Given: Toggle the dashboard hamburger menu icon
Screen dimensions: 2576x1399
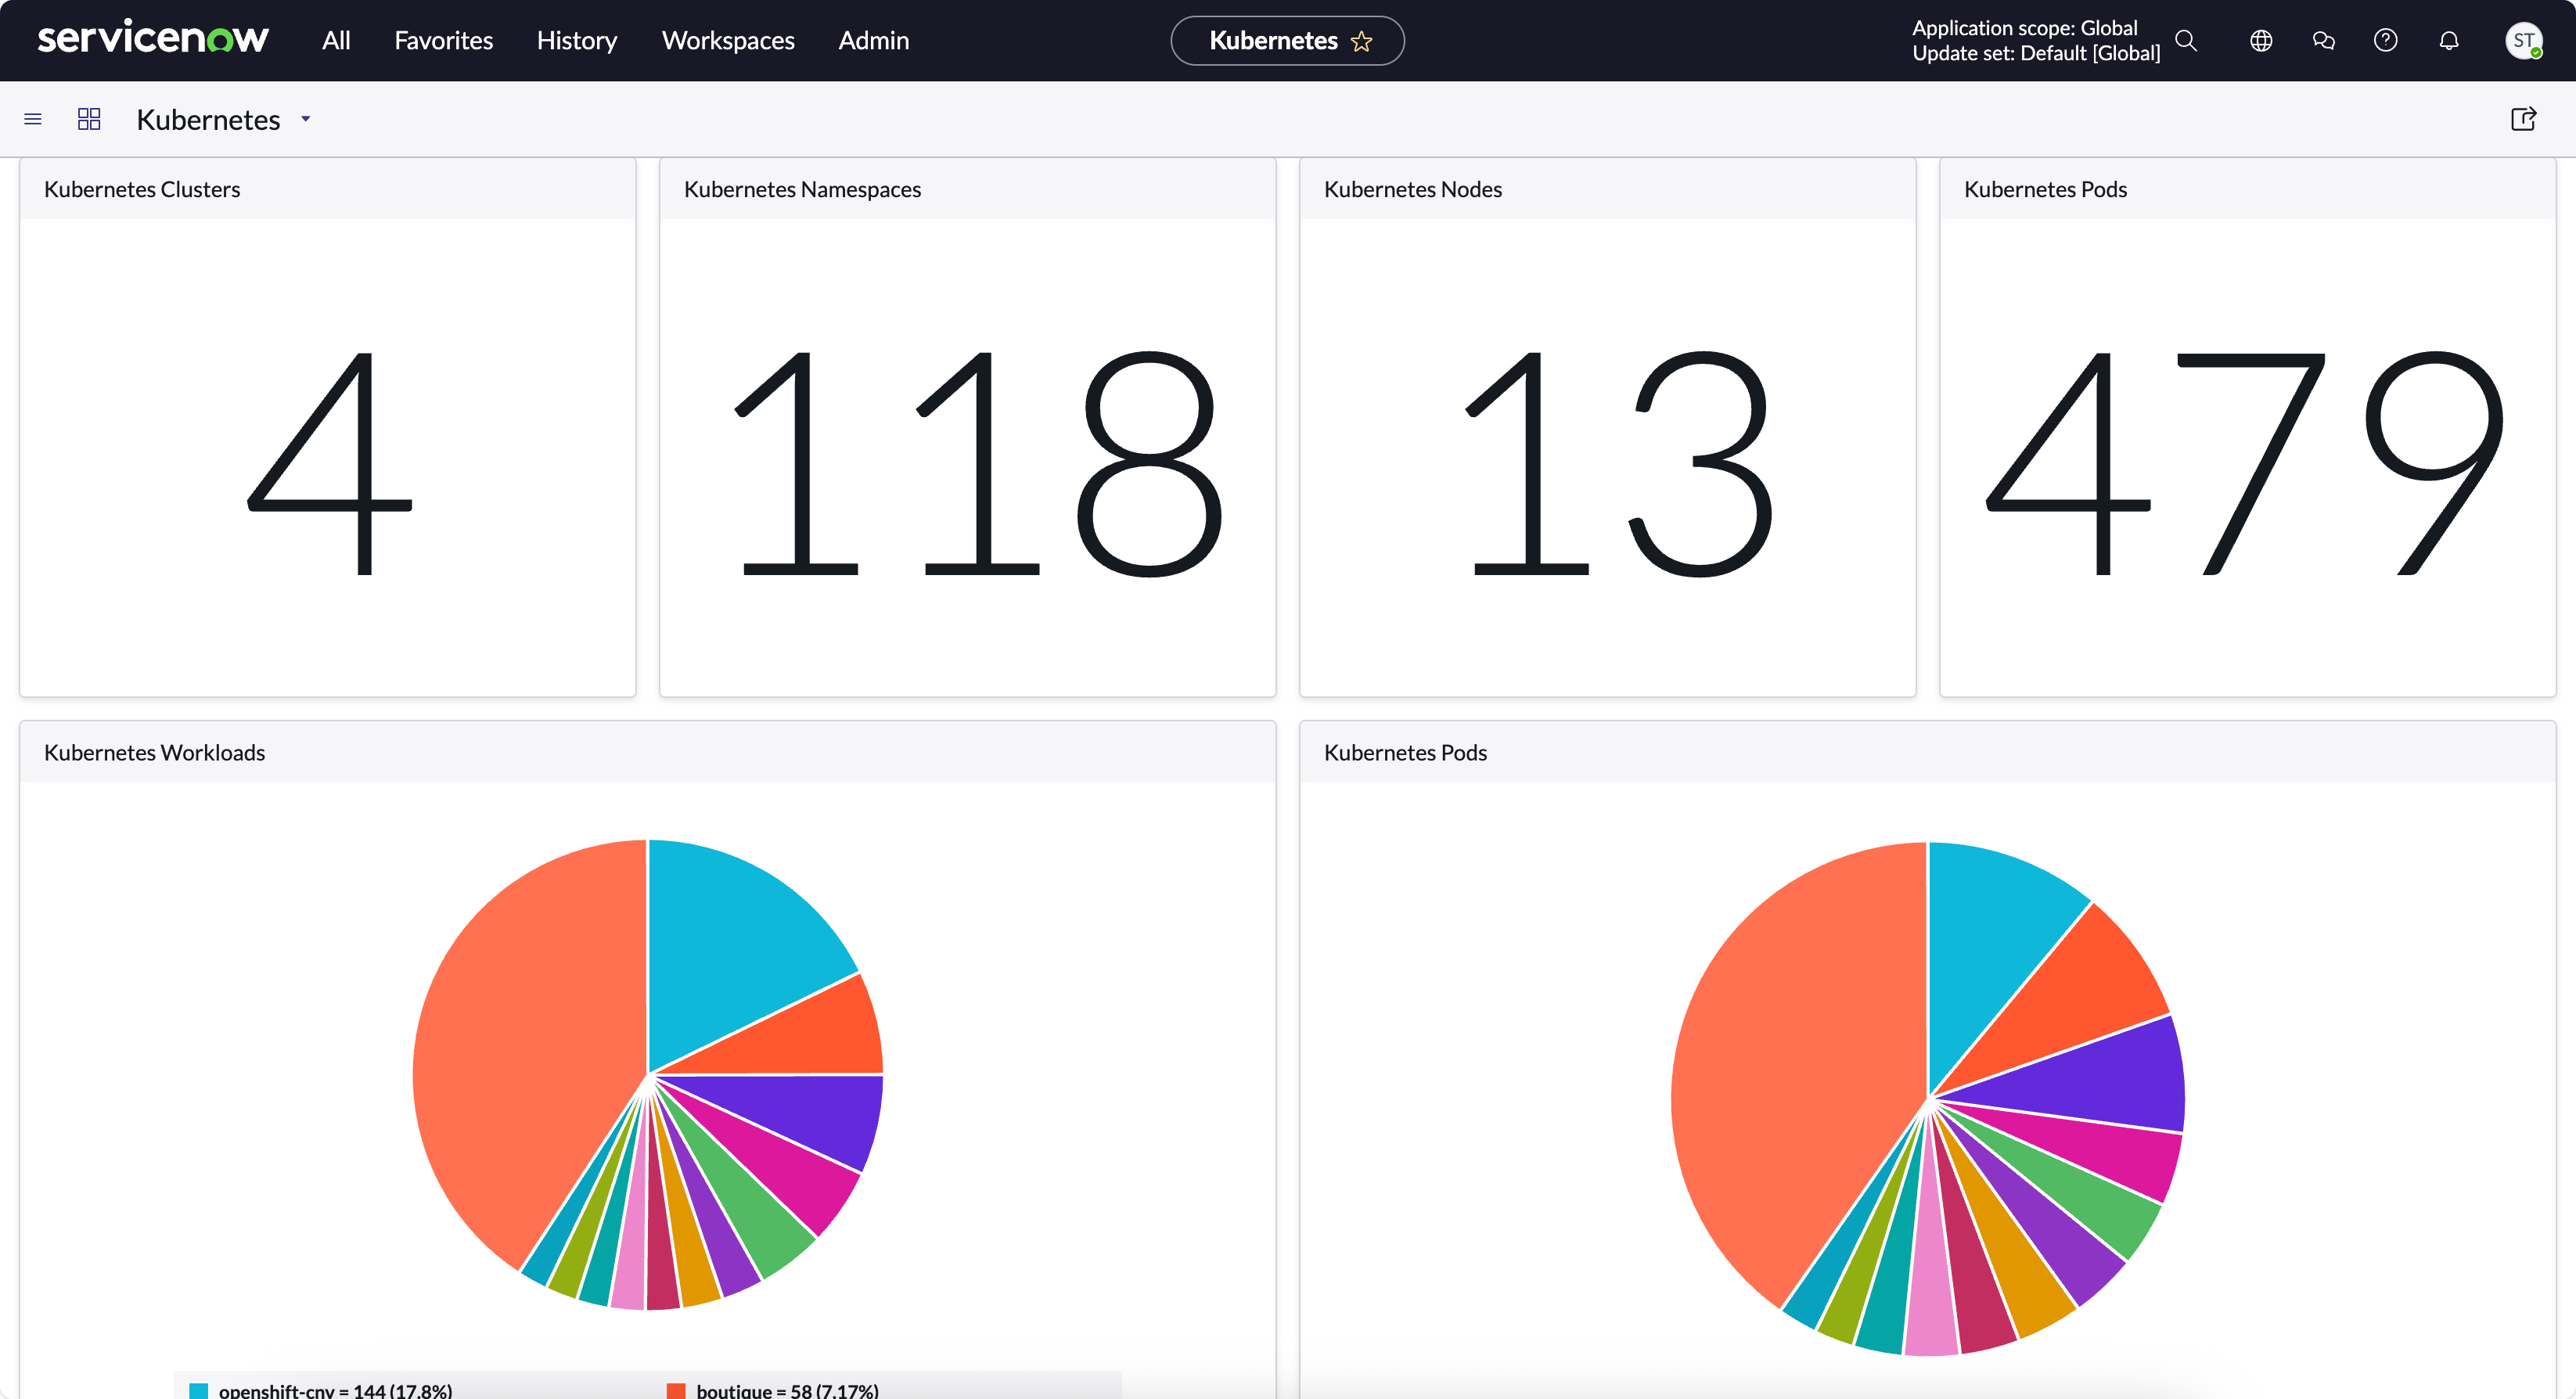Looking at the screenshot, I should click(33, 119).
